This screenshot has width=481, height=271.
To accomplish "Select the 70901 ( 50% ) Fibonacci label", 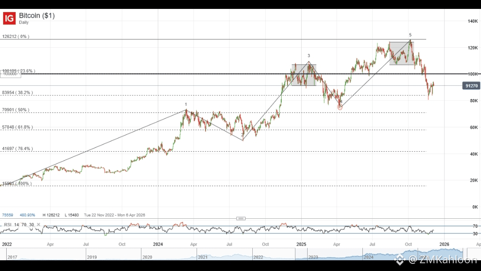I will click(16, 110).
